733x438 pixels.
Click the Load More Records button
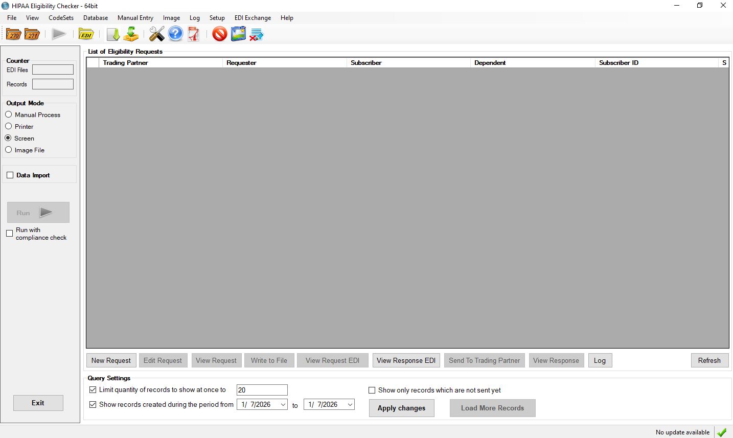tap(493, 408)
